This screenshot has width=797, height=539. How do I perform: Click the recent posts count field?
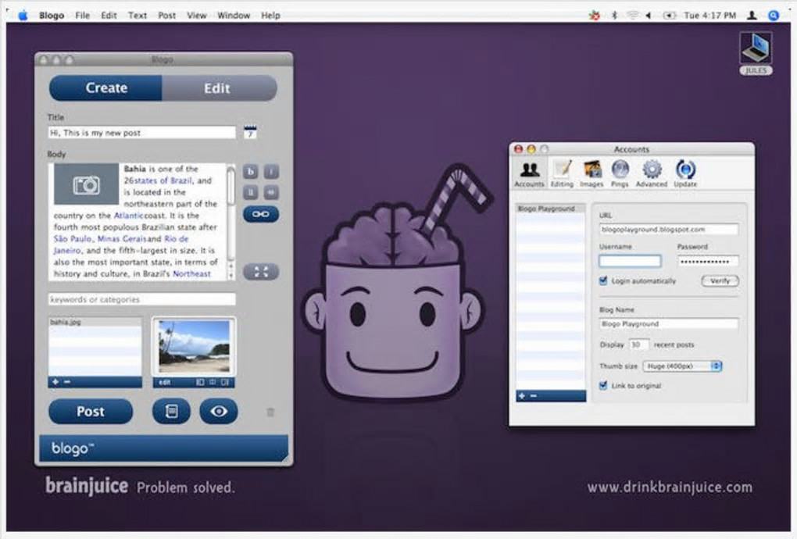pos(638,344)
